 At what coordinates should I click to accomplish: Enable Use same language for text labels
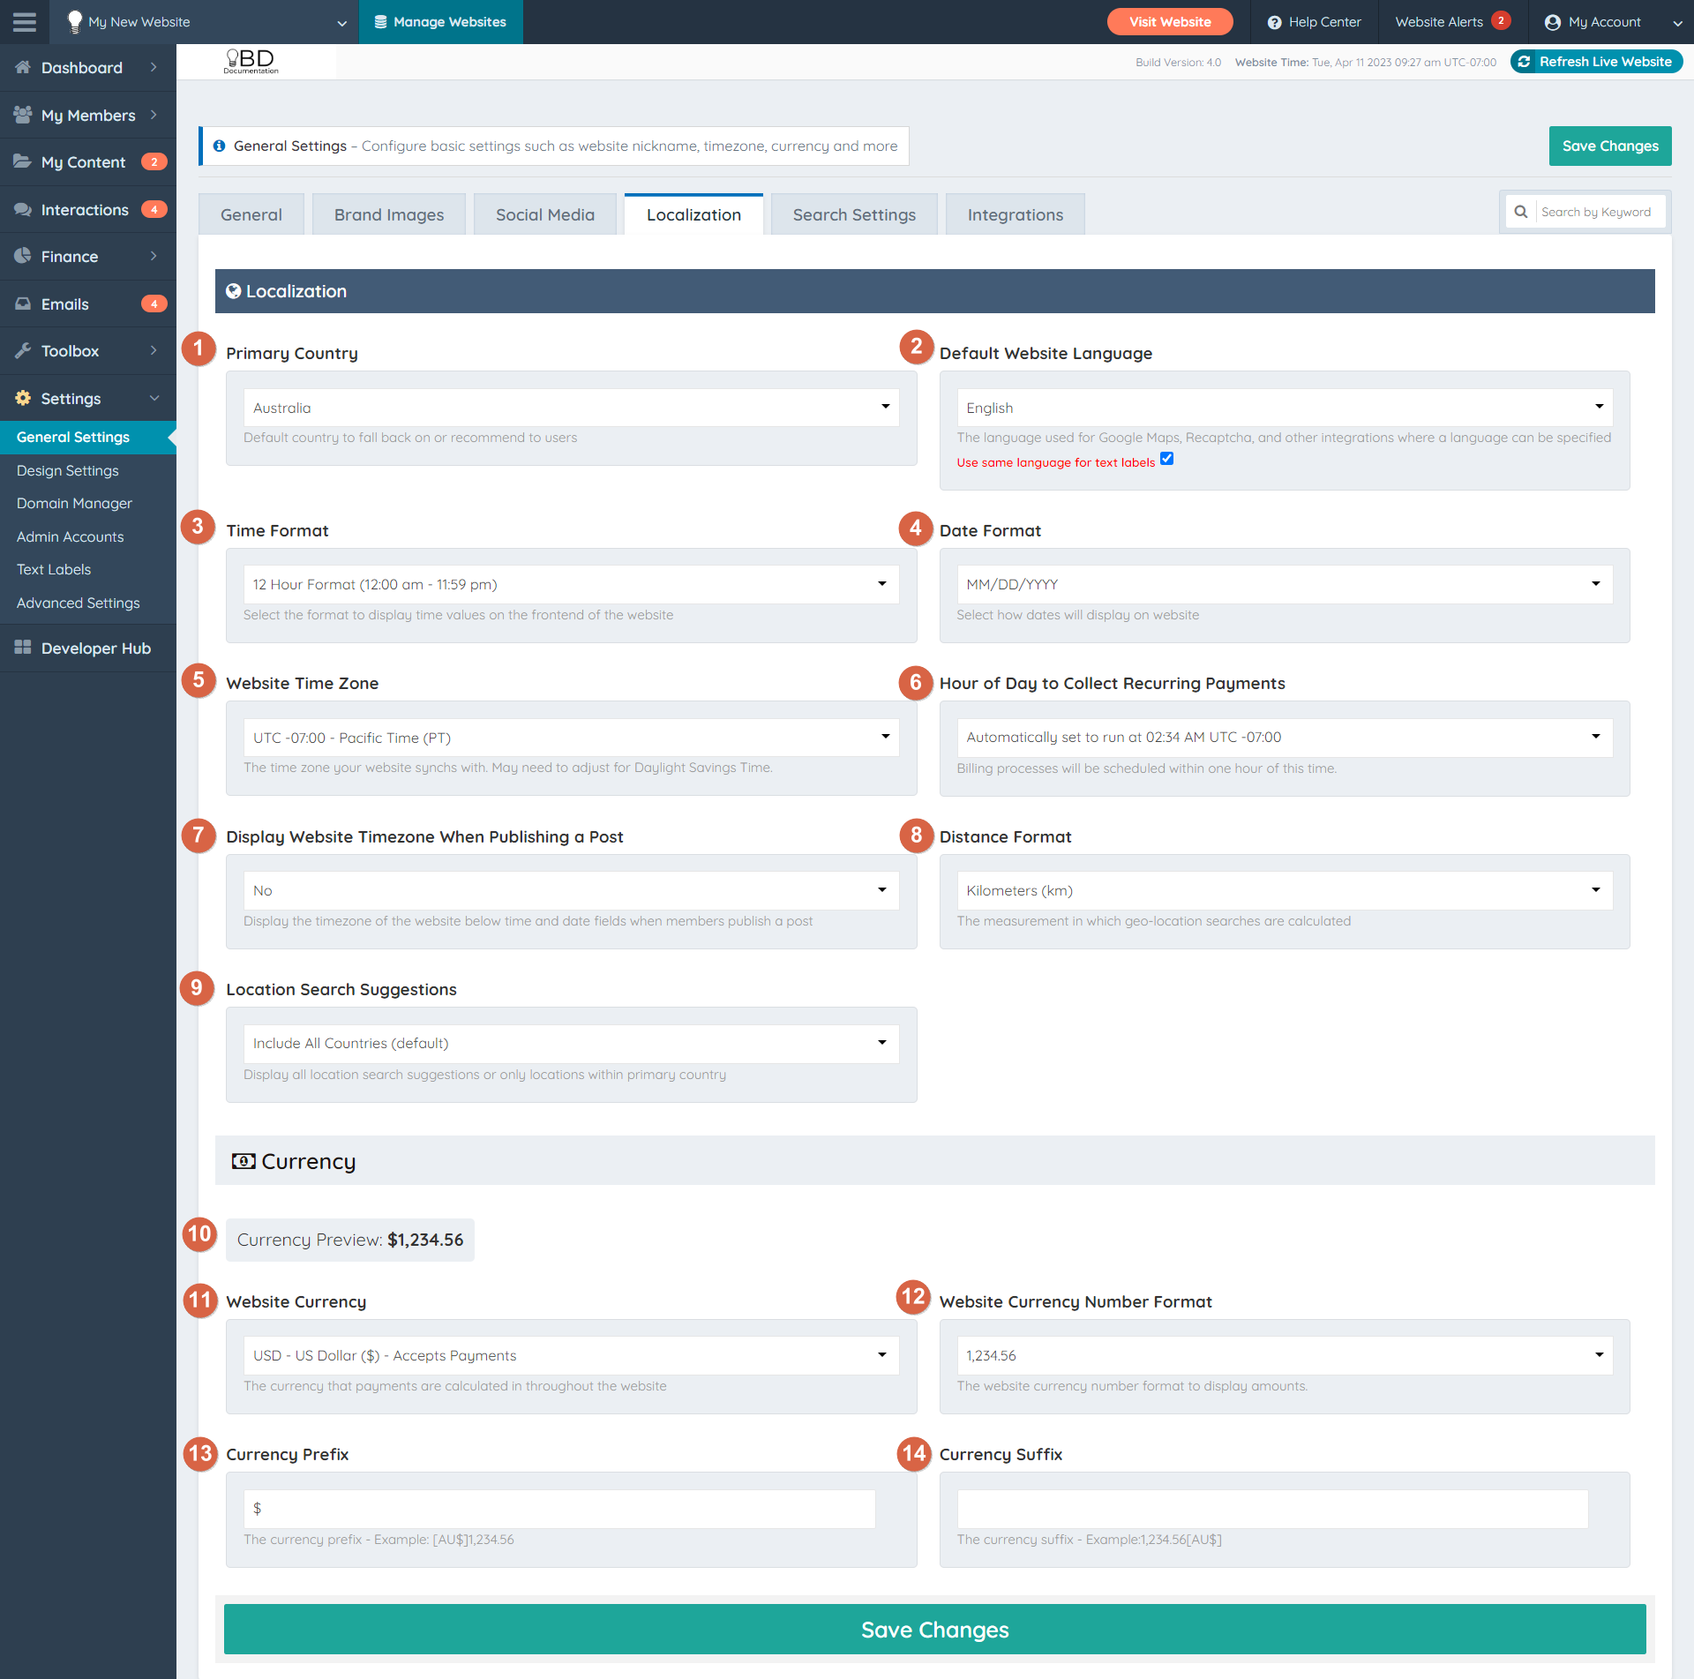(1166, 459)
